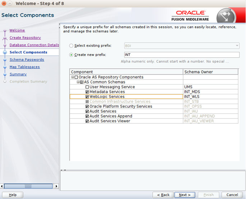
Task: Go to Welcome step link
Action: click(17, 30)
